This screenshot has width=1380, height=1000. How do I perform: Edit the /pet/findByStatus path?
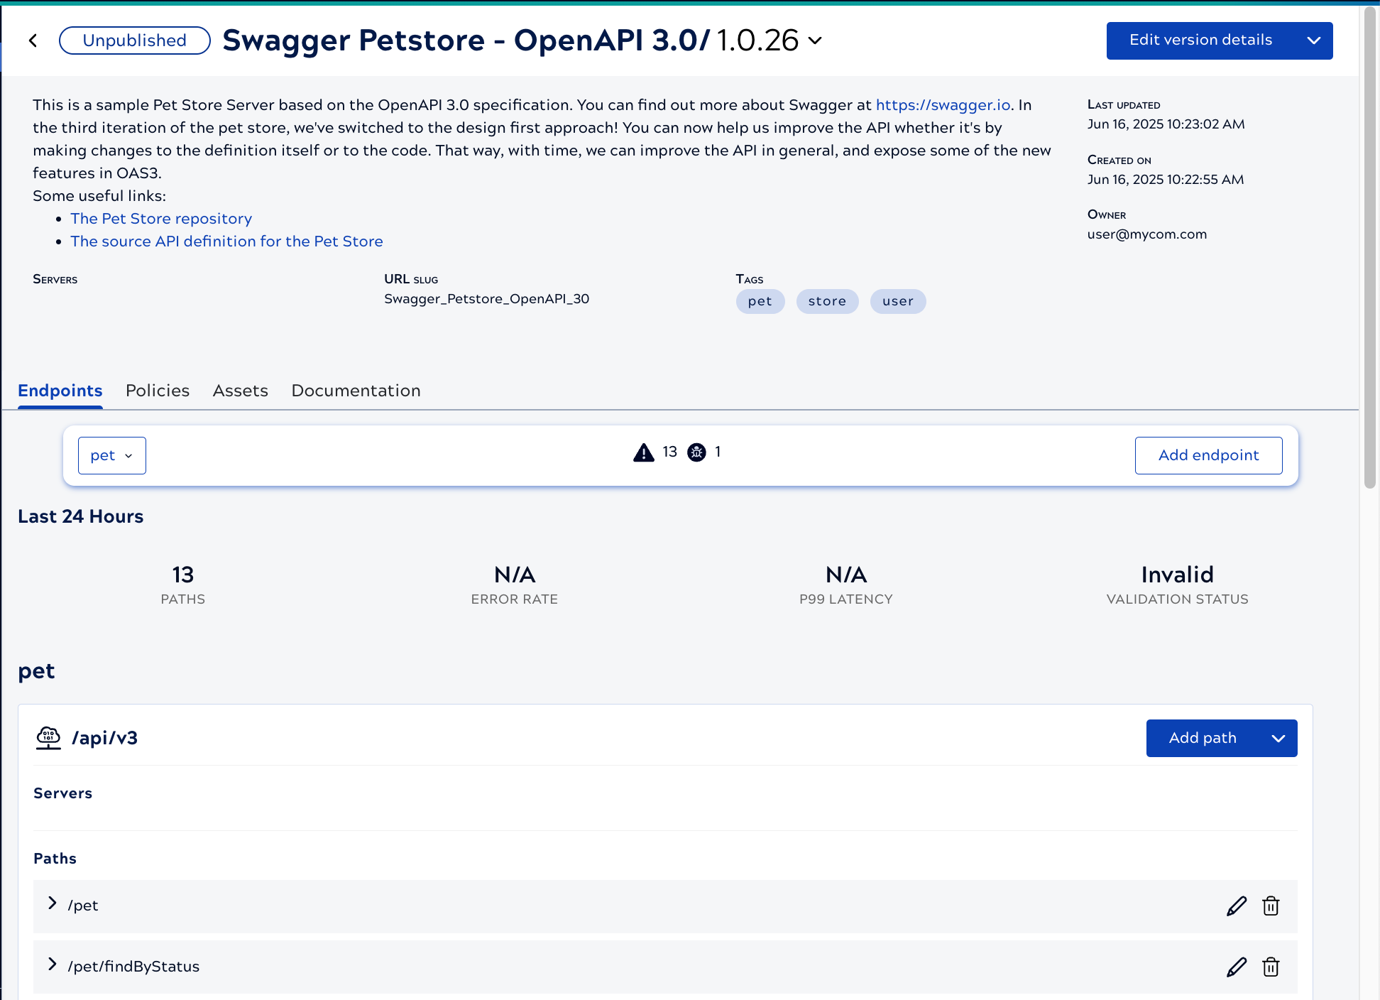[x=1236, y=967]
